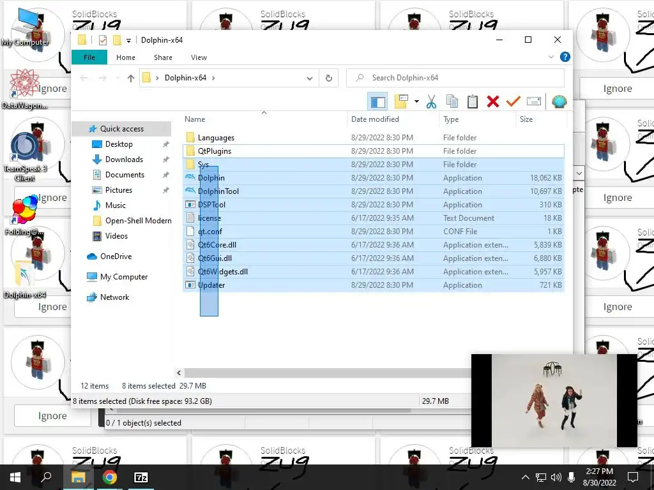Click the shell Open-Shell settings icon
This screenshot has height=490, width=654.
pos(559,101)
